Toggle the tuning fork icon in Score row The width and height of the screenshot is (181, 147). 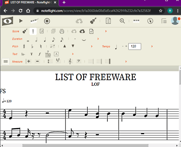[x=33, y=31]
